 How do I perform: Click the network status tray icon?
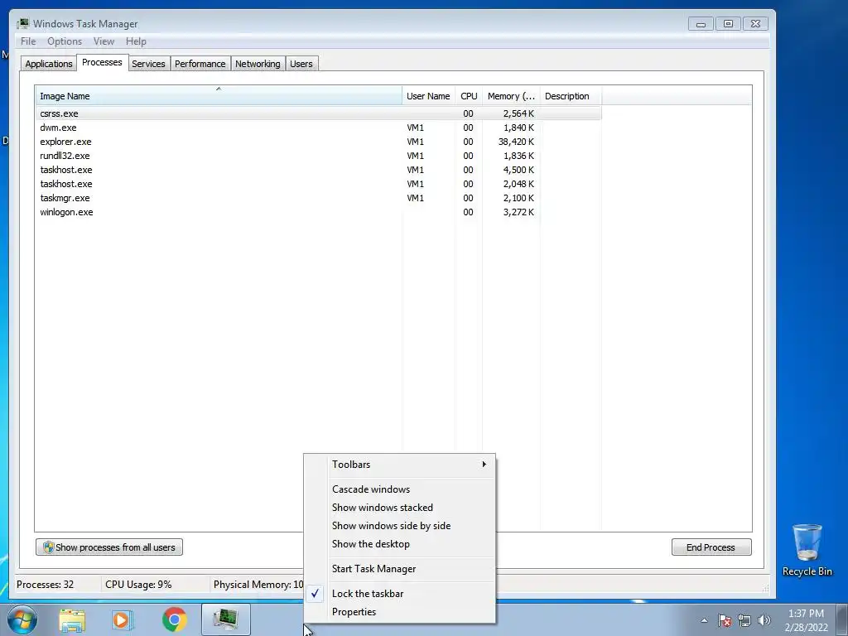pyautogui.click(x=744, y=620)
